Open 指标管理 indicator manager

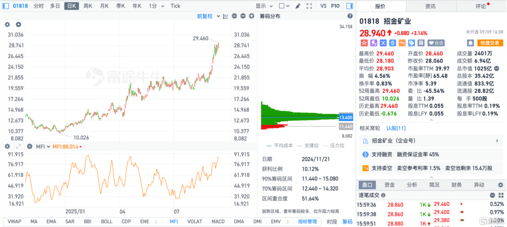tap(307, 222)
